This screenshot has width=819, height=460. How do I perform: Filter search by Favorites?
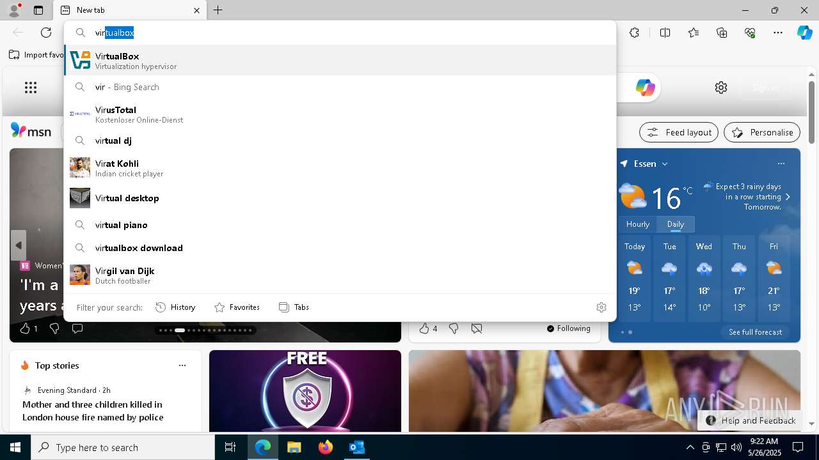[x=237, y=307]
